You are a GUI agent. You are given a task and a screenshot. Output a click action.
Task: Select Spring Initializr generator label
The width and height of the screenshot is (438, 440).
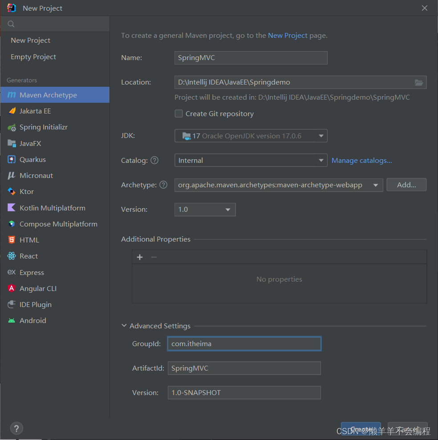click(44, 127)
